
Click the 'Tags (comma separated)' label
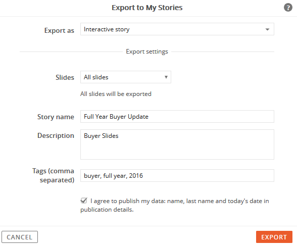coord(53,175)
